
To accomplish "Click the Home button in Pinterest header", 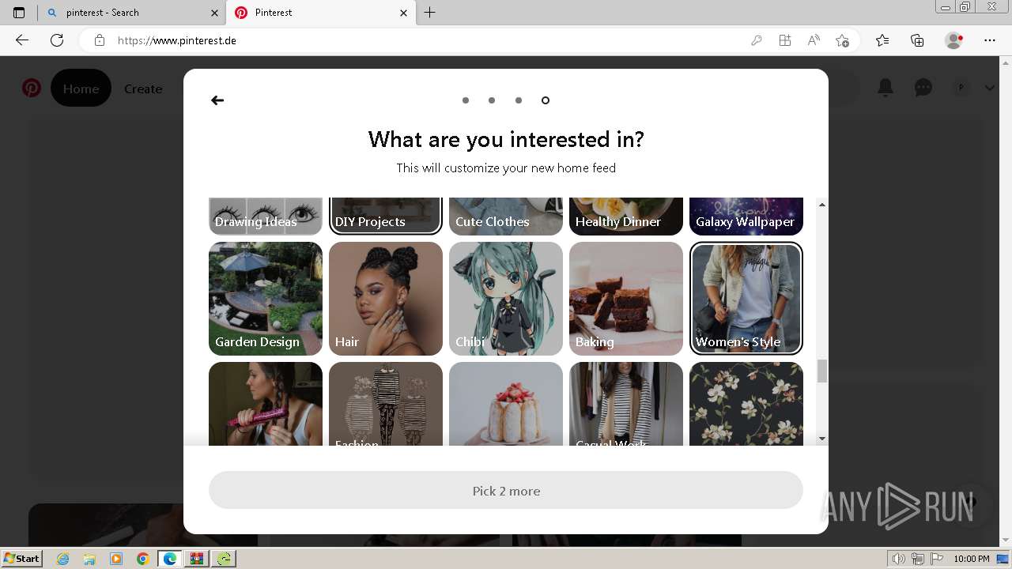I will point(81,89).
